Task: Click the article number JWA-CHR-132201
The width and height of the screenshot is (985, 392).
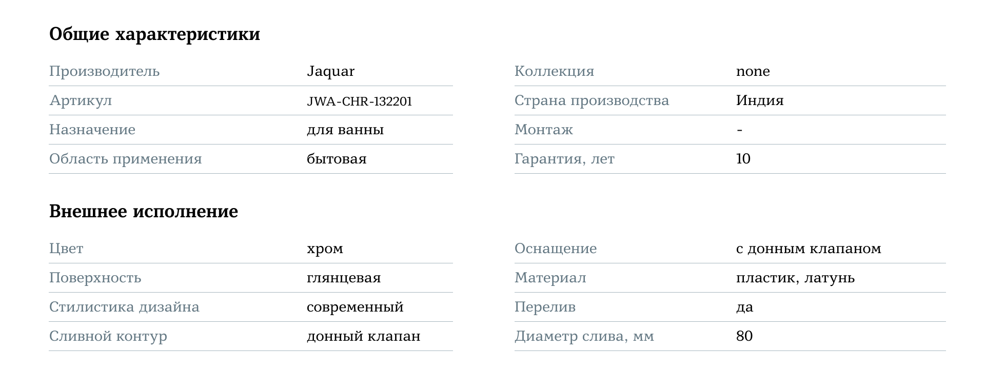Action: coord(359,101)
